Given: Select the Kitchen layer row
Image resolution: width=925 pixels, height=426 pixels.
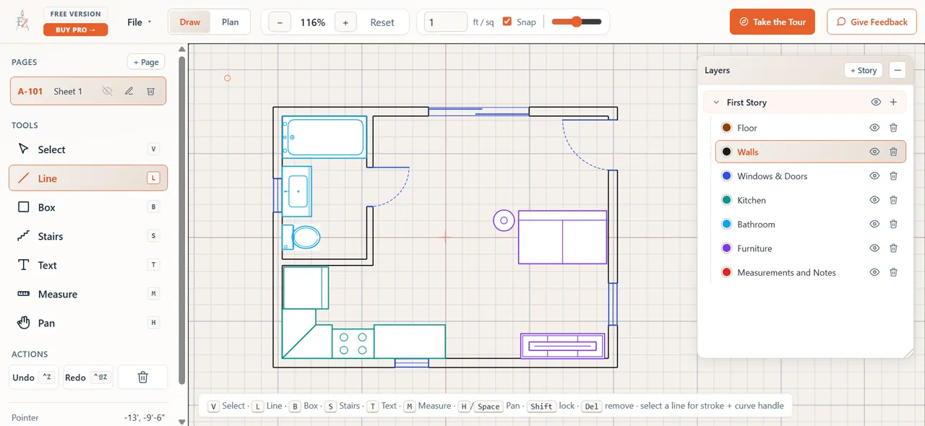Looking at the screenshot, I should tap(810, 200).
